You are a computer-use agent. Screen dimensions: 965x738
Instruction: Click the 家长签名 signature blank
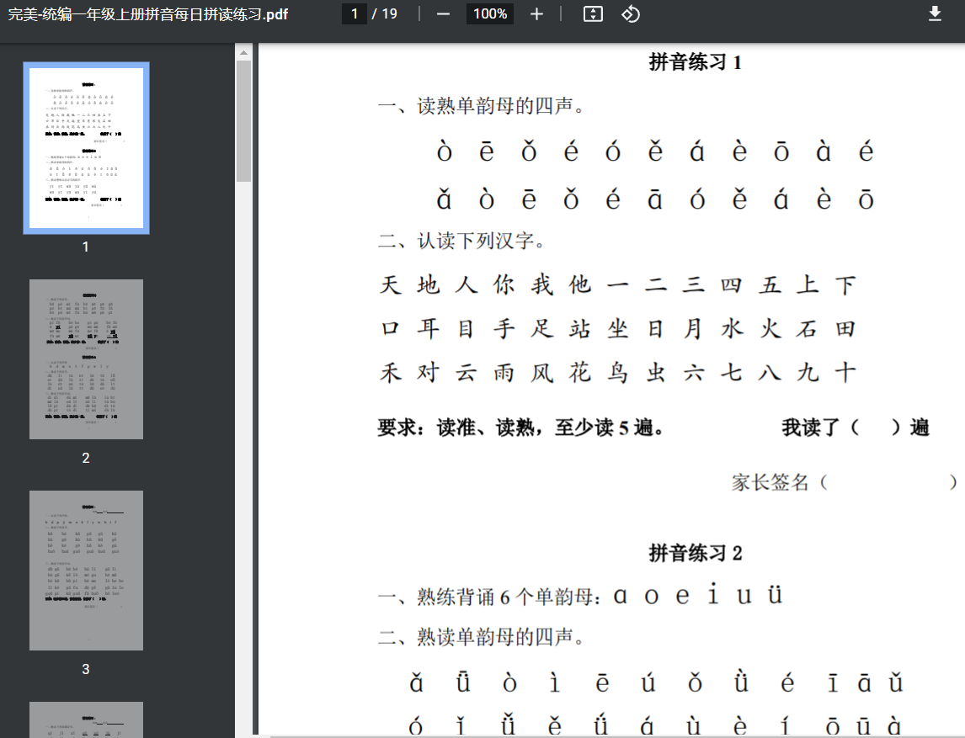tap(891, 482)
